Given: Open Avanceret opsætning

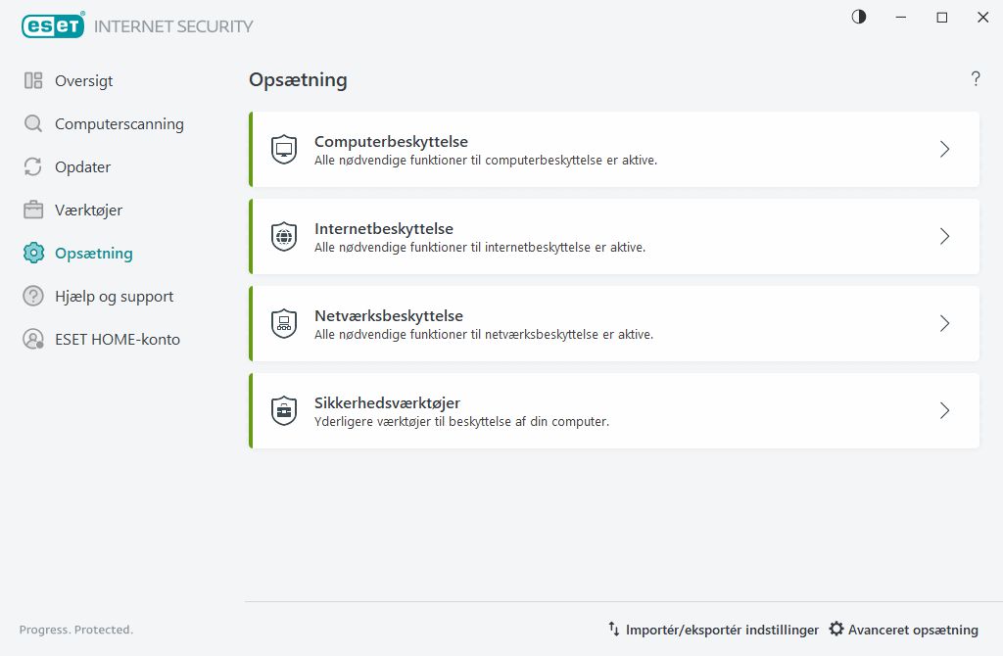Looking at the screenshot, I should [904, 630].
